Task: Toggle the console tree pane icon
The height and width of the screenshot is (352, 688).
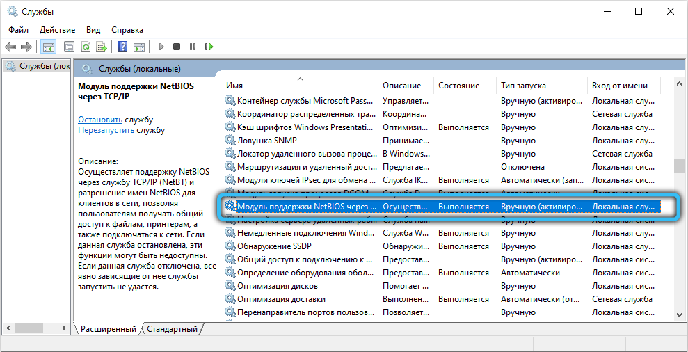Action: pos(48,47)
